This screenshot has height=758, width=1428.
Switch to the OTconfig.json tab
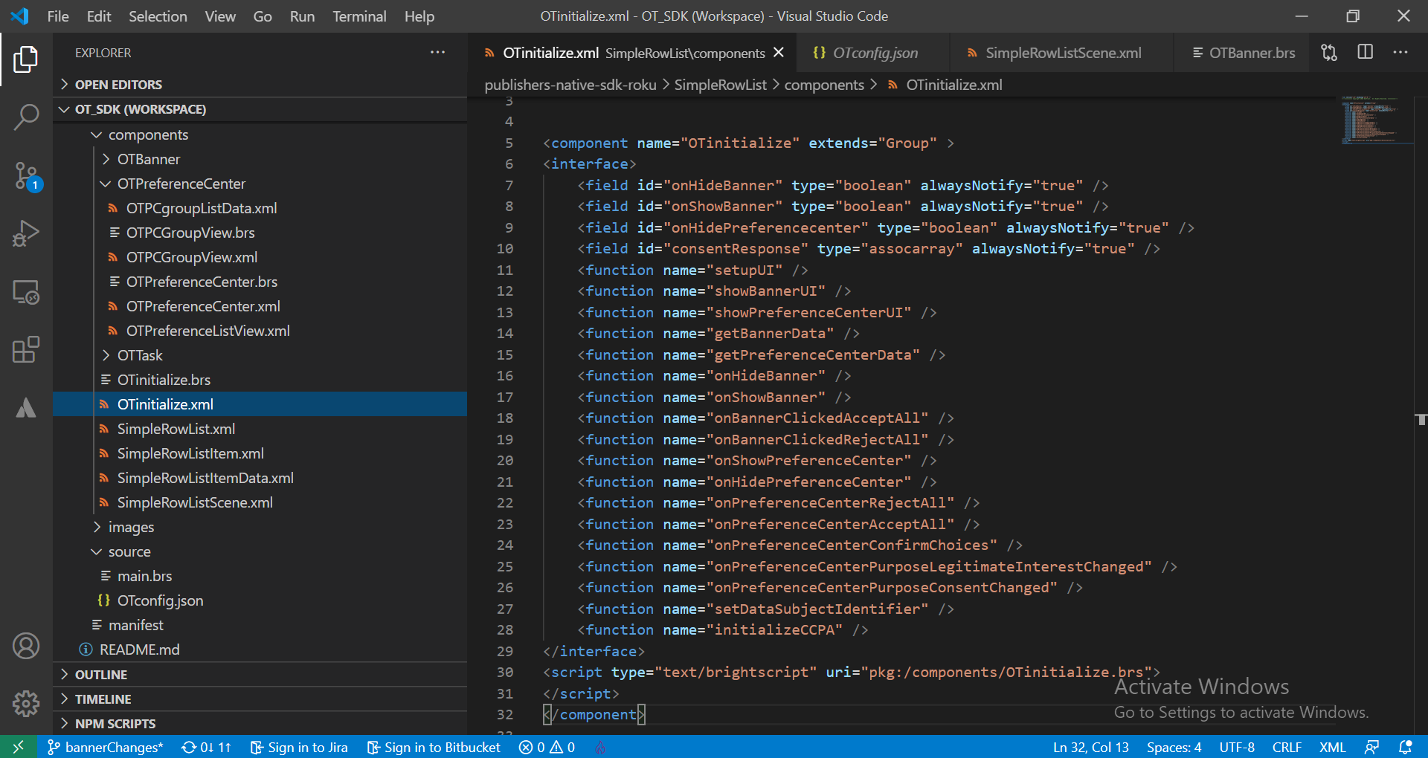[875, 53]
